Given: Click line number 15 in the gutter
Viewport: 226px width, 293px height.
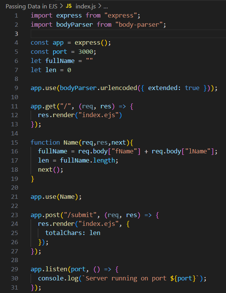Looking at the screenshot, I should (x=15, y=143).
